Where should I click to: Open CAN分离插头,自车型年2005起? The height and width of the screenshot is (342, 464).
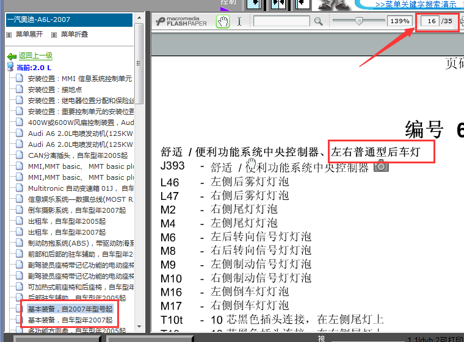click(78, 155)
